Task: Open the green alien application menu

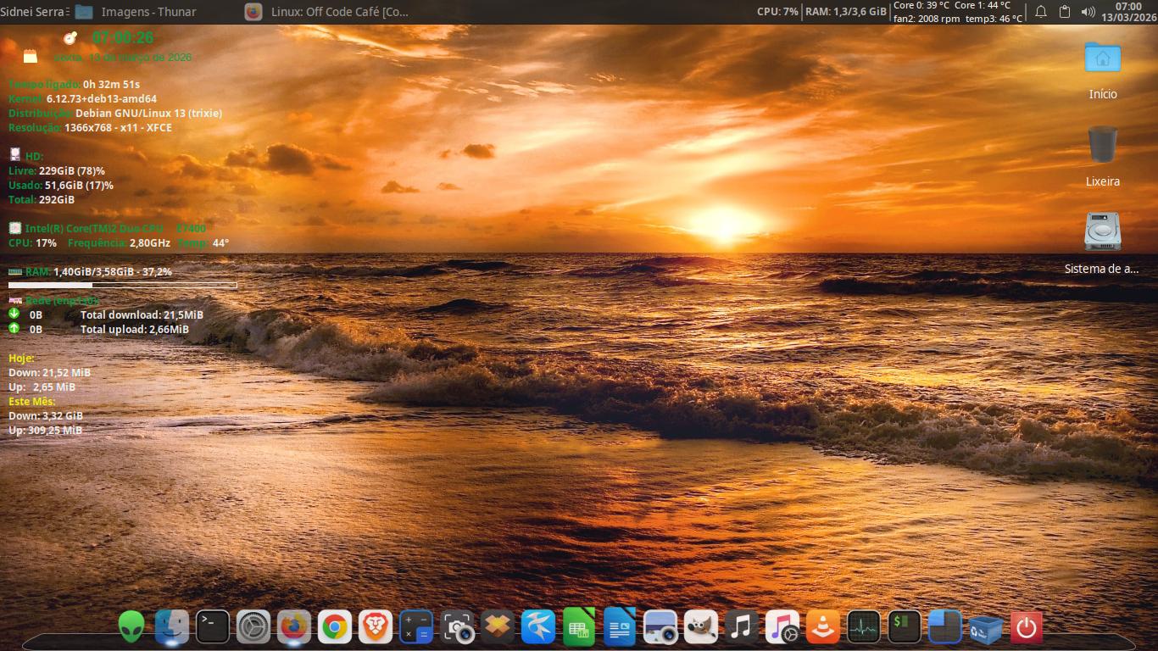Action: coord(131,627)
